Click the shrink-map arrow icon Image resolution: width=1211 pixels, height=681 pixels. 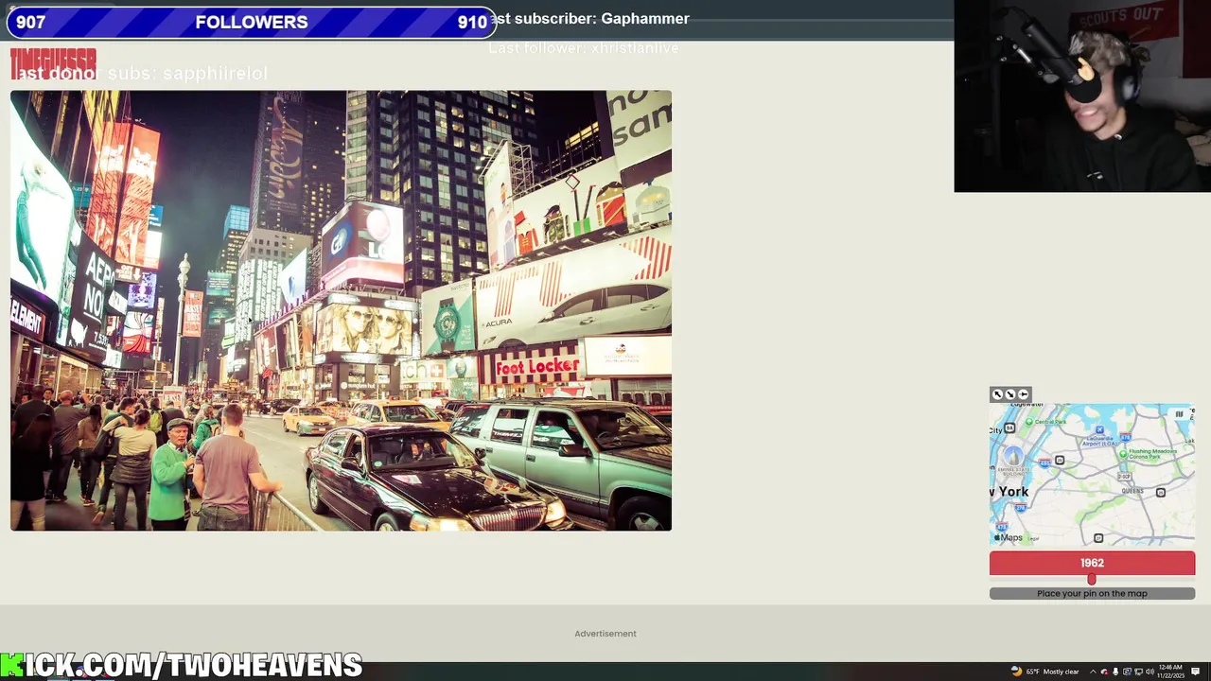point(1009,394)
